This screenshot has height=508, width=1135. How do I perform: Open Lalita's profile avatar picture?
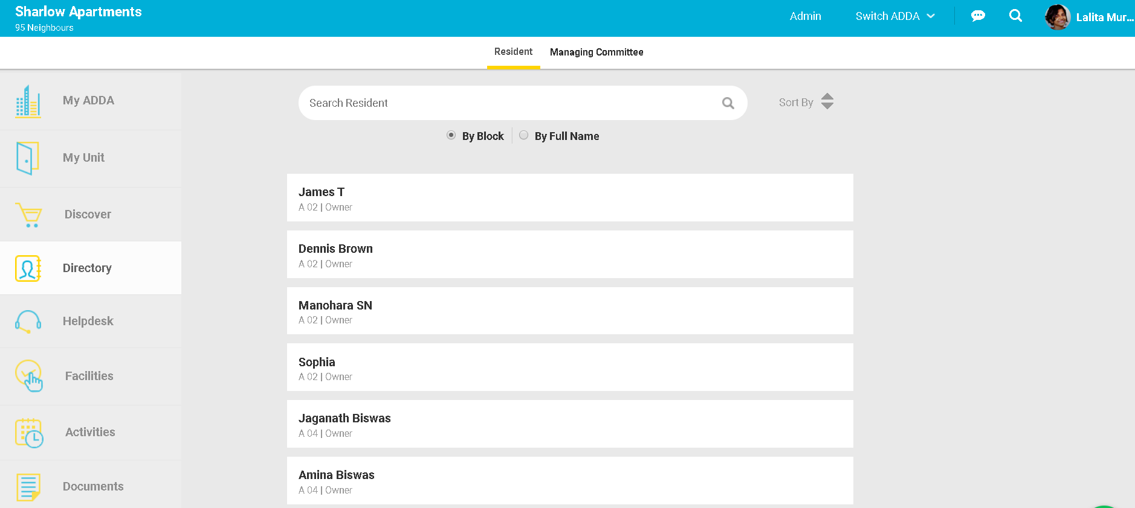(x=1058, y=17)
